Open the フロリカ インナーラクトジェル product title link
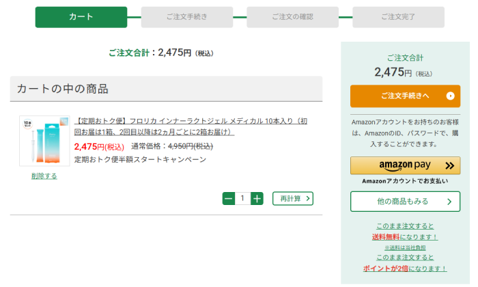Screen dimensions: 478x287 coord(191,126)
